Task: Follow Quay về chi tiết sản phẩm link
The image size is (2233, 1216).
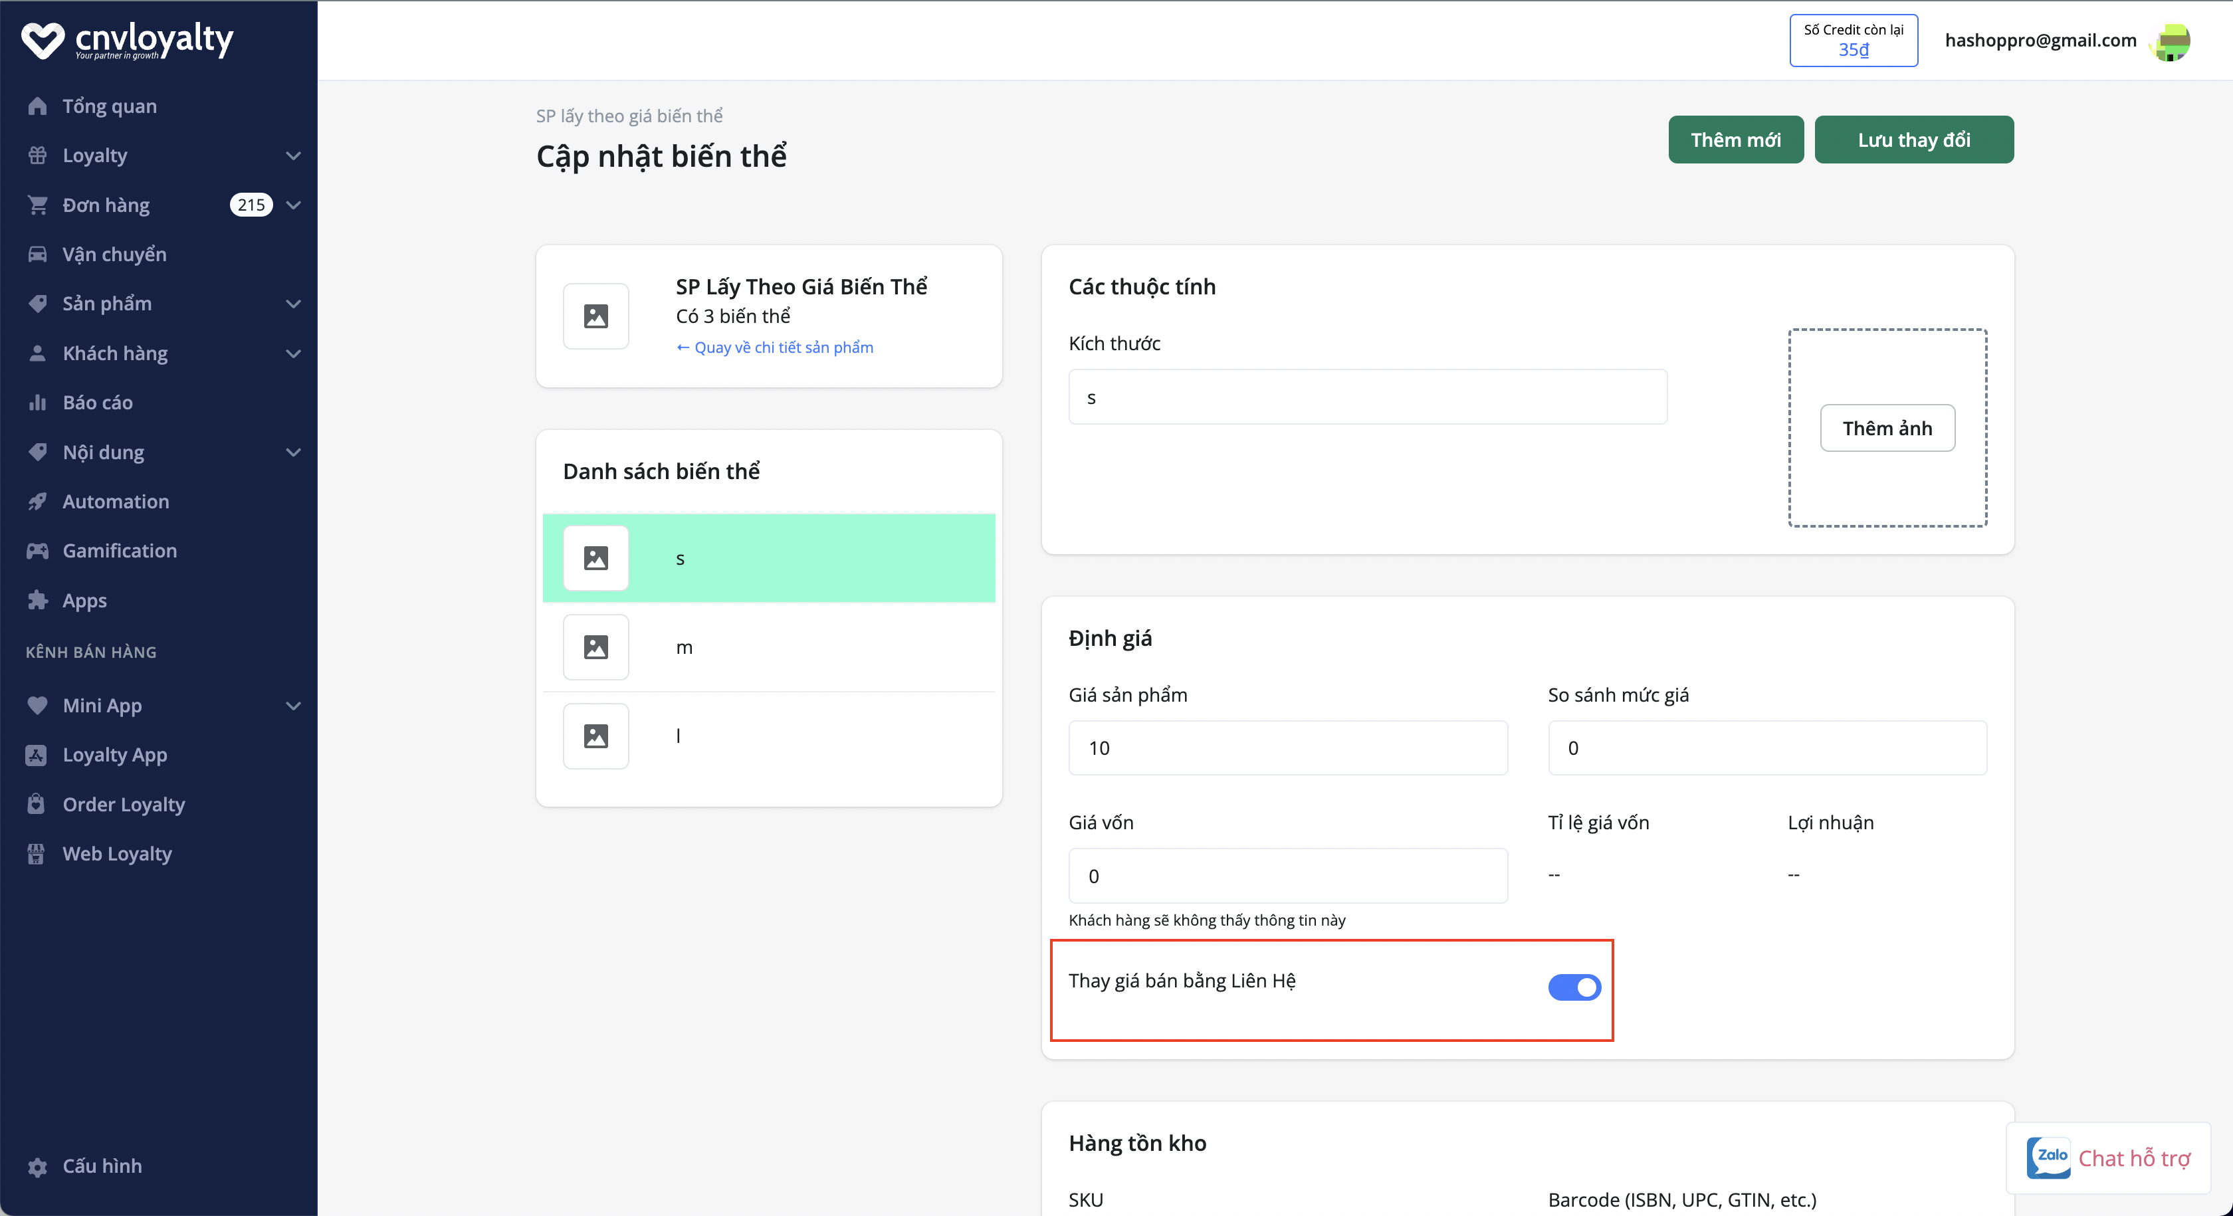Action: [775, 348]
